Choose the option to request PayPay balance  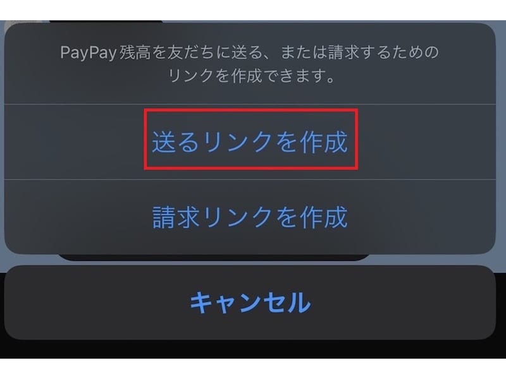pyautogui.click(x=250, y=217)
